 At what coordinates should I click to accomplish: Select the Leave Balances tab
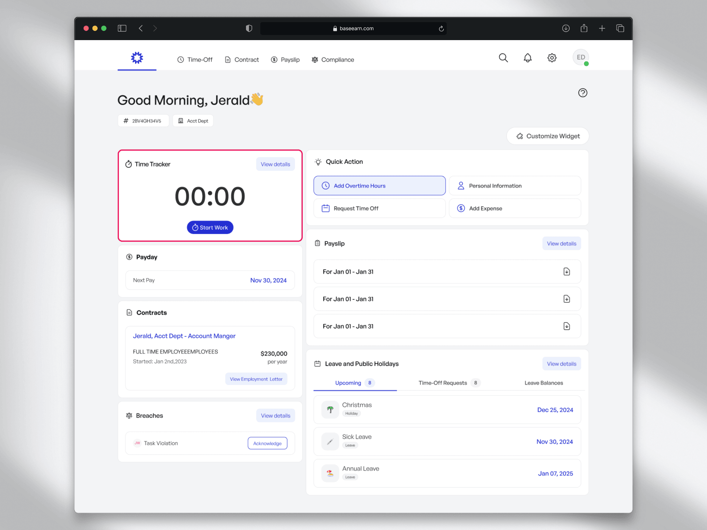point(544,383)
